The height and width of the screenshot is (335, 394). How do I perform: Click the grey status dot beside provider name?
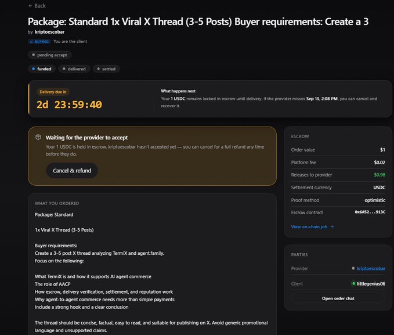pos(353,268)
